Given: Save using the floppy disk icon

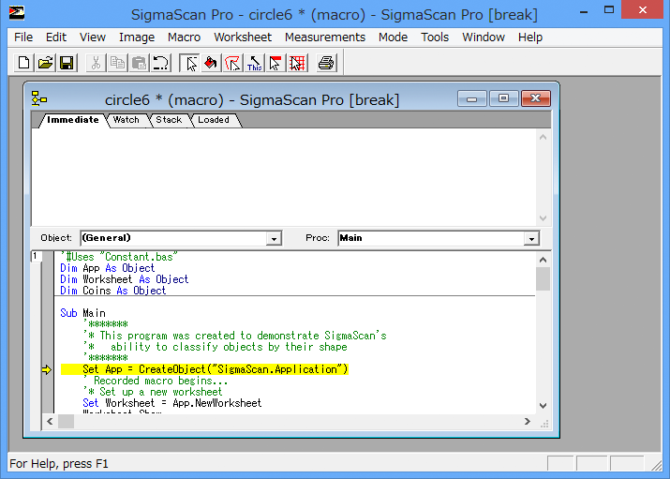Looking at the screenshot, I should [x=67, y=63].
